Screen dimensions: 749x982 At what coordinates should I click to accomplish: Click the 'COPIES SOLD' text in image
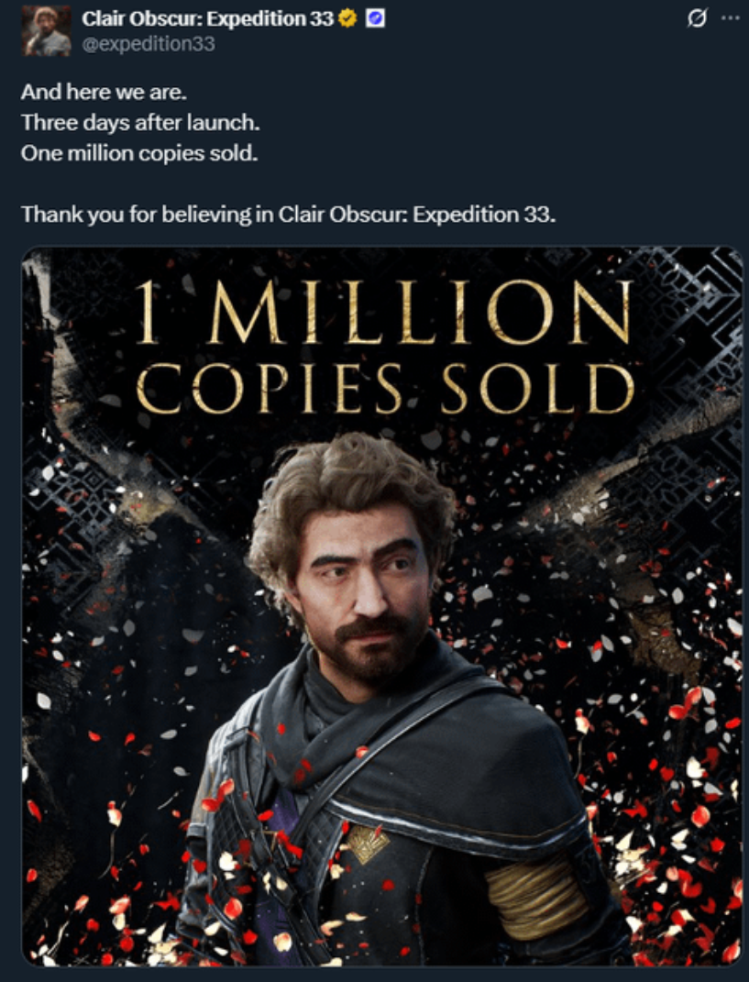385,388
